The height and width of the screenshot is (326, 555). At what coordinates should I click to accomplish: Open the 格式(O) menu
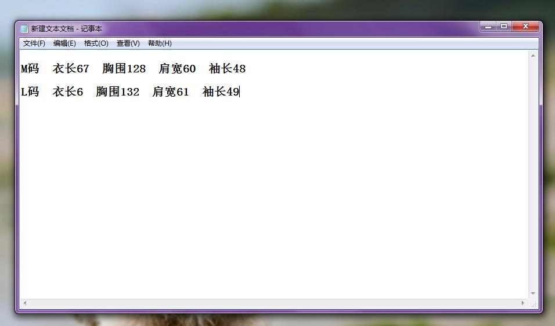pos(96,43)
